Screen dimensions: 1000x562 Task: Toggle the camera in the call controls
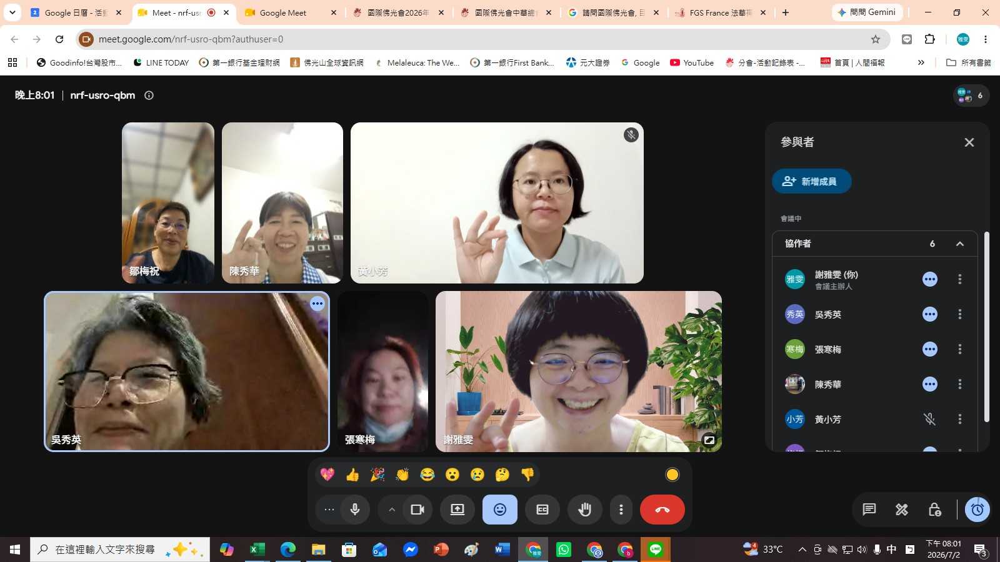click(417, 510)
